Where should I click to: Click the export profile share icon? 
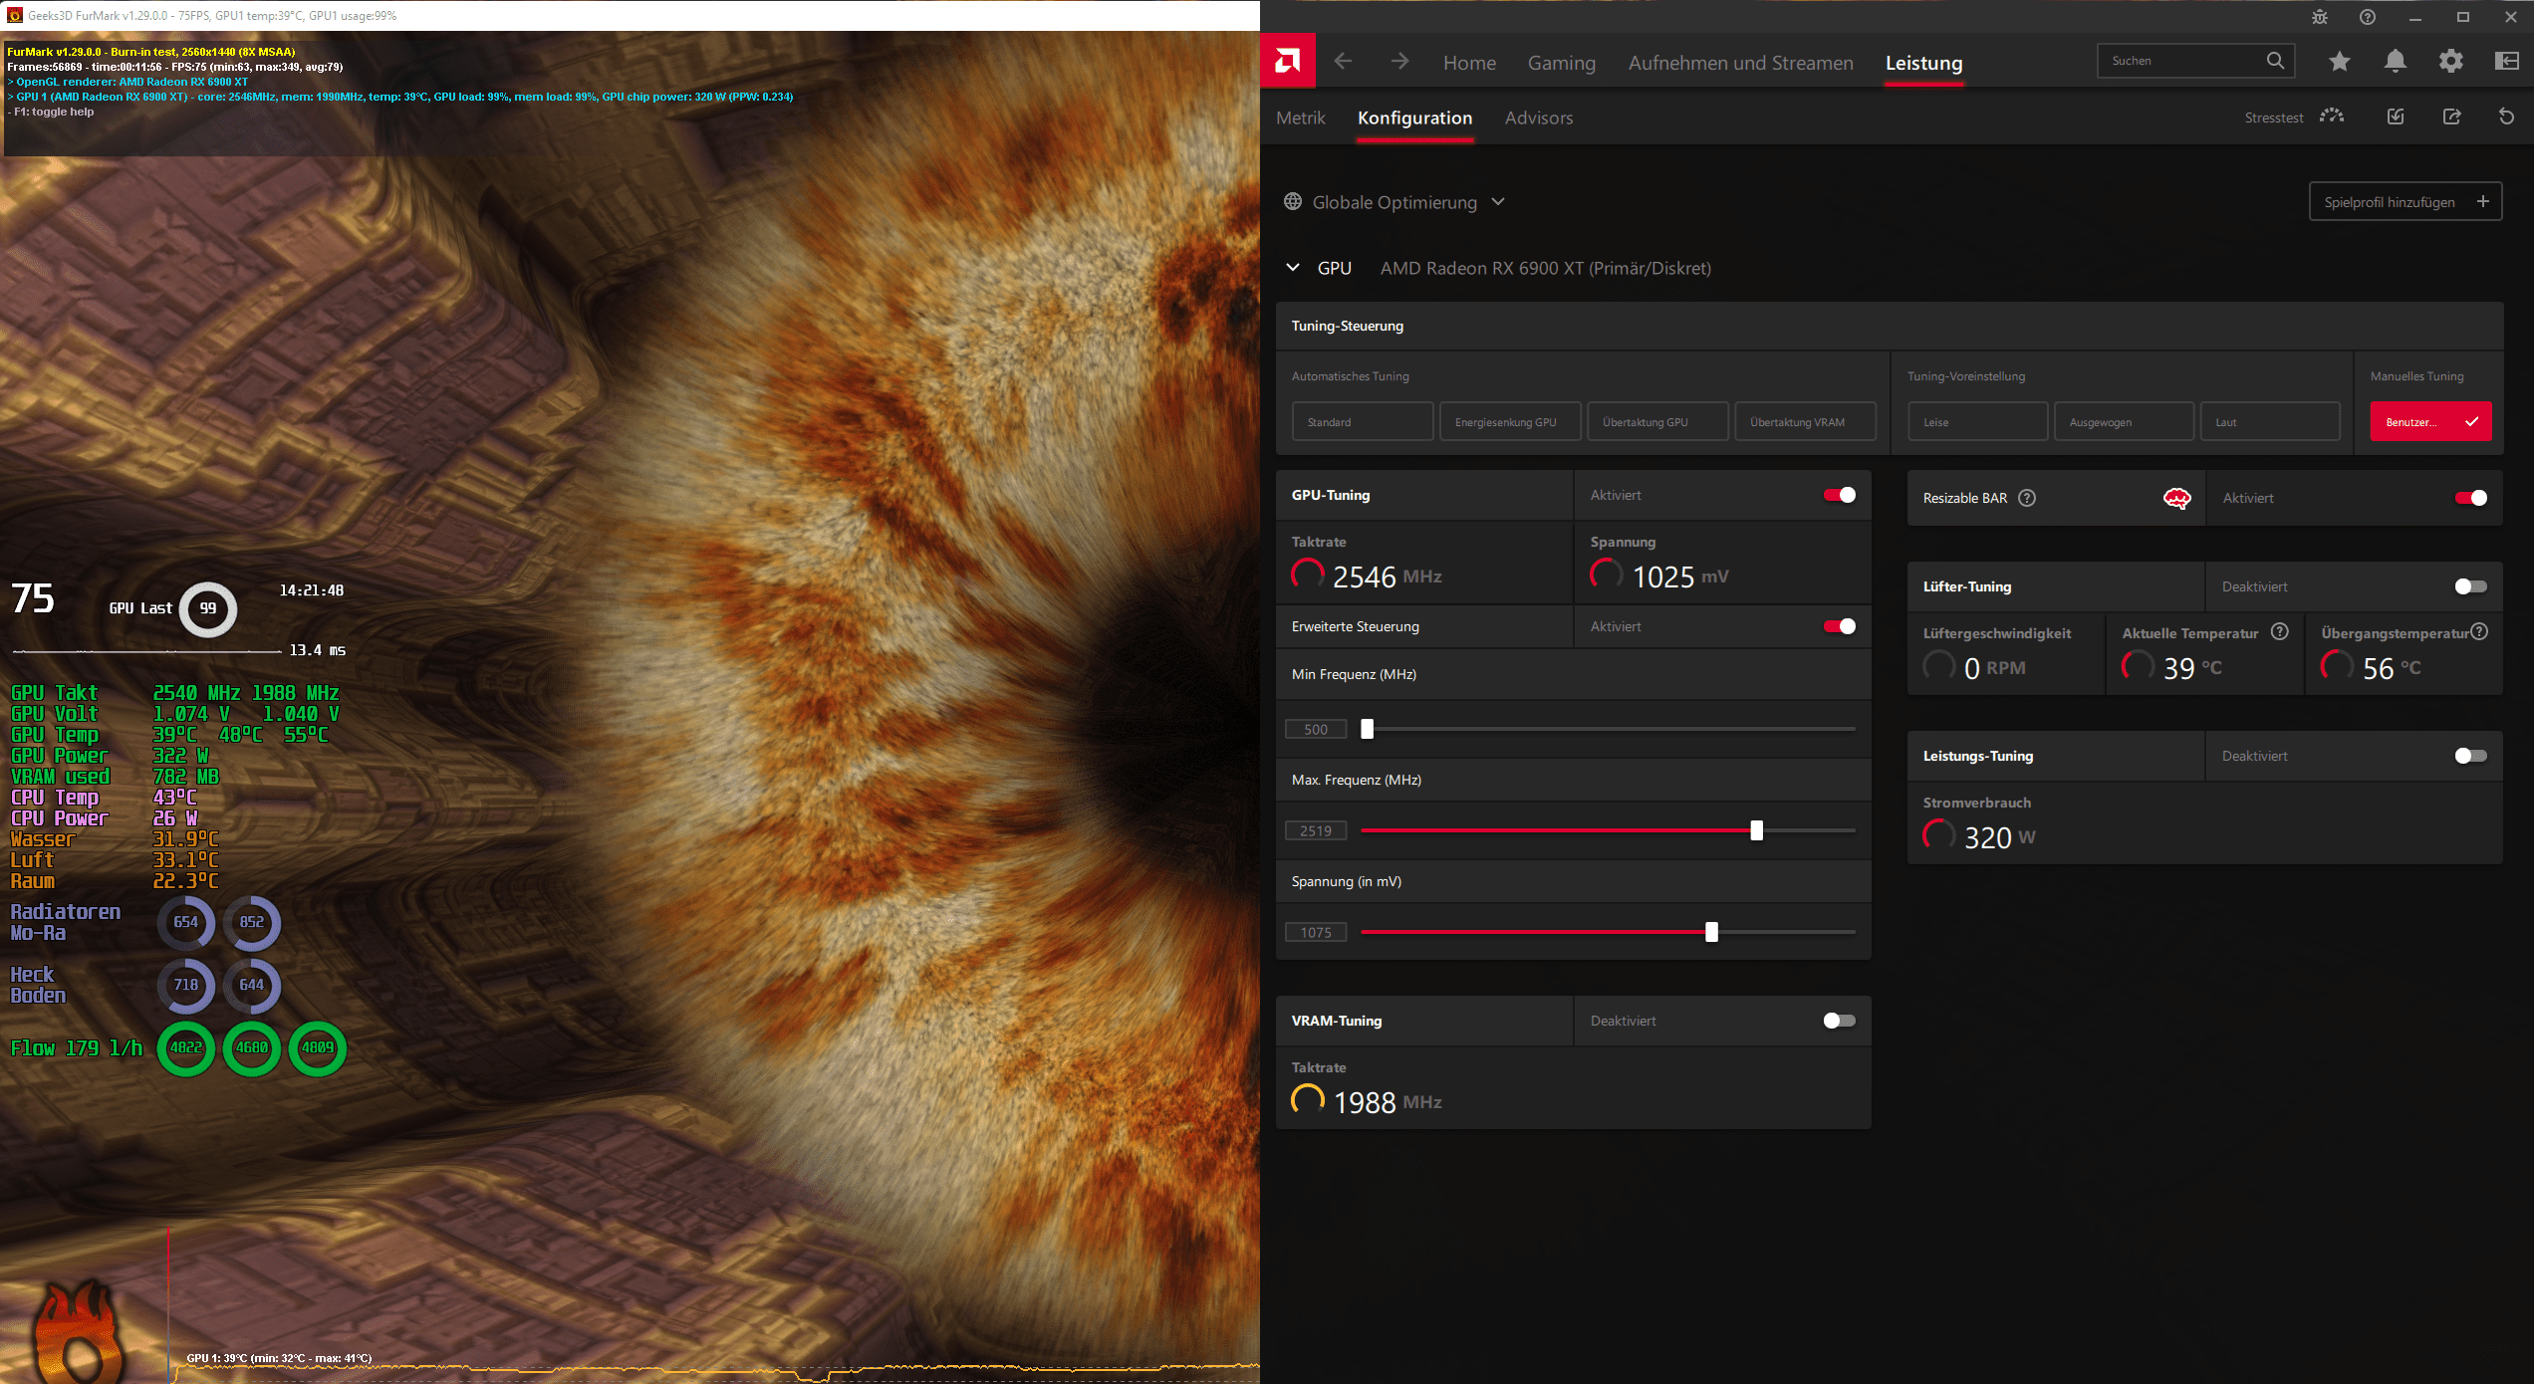[2451, 116]
